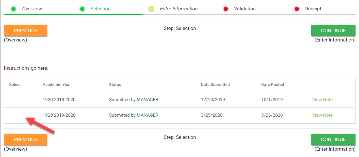Screen dimensions: 359x157
Task: Click the Status column header
Action: tap(115, 84)
